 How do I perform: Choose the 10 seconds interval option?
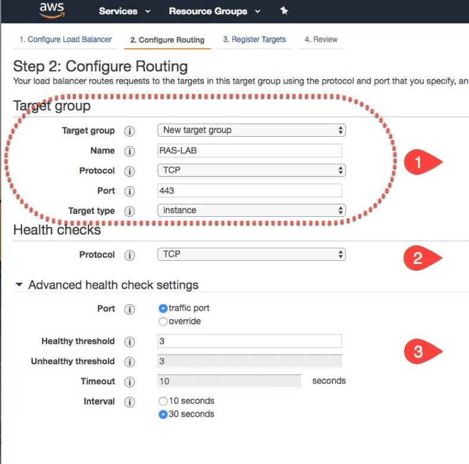(163, 401)
